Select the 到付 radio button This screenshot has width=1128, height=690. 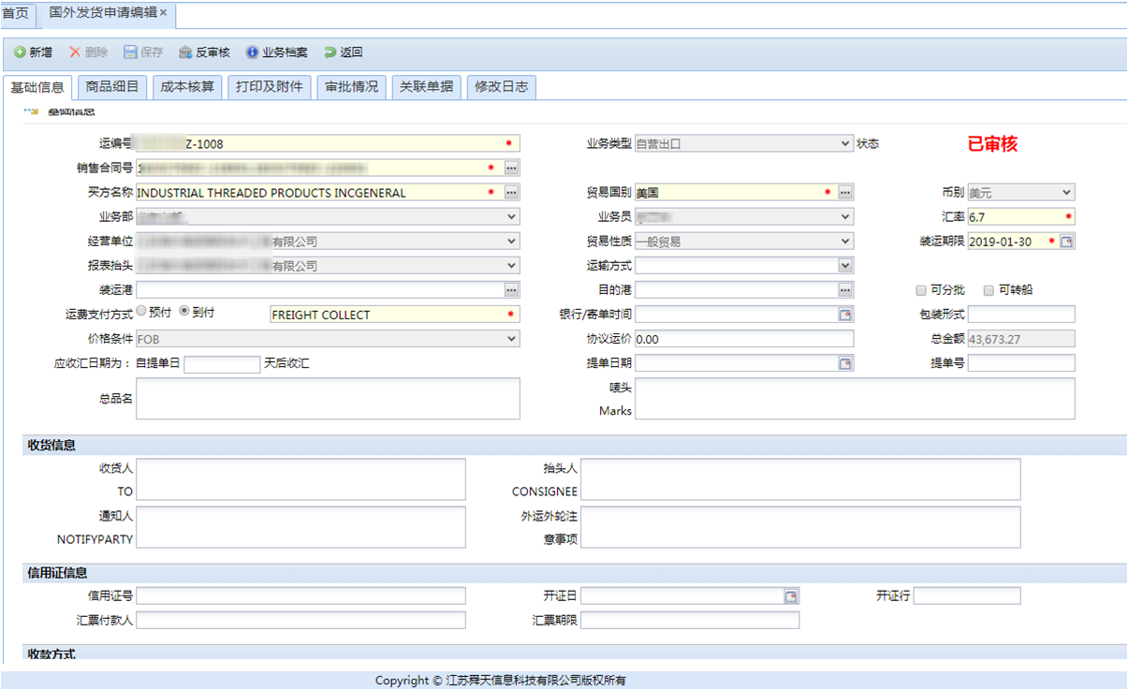coord(184,311)
